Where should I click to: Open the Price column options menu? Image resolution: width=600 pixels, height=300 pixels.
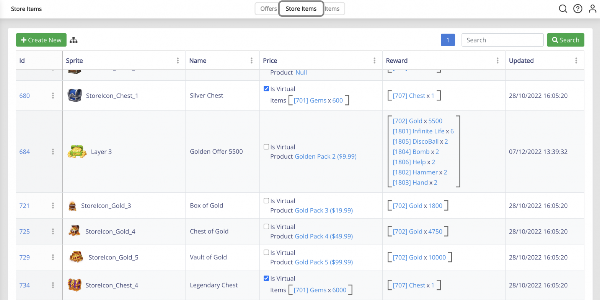(x=375, y=60)
